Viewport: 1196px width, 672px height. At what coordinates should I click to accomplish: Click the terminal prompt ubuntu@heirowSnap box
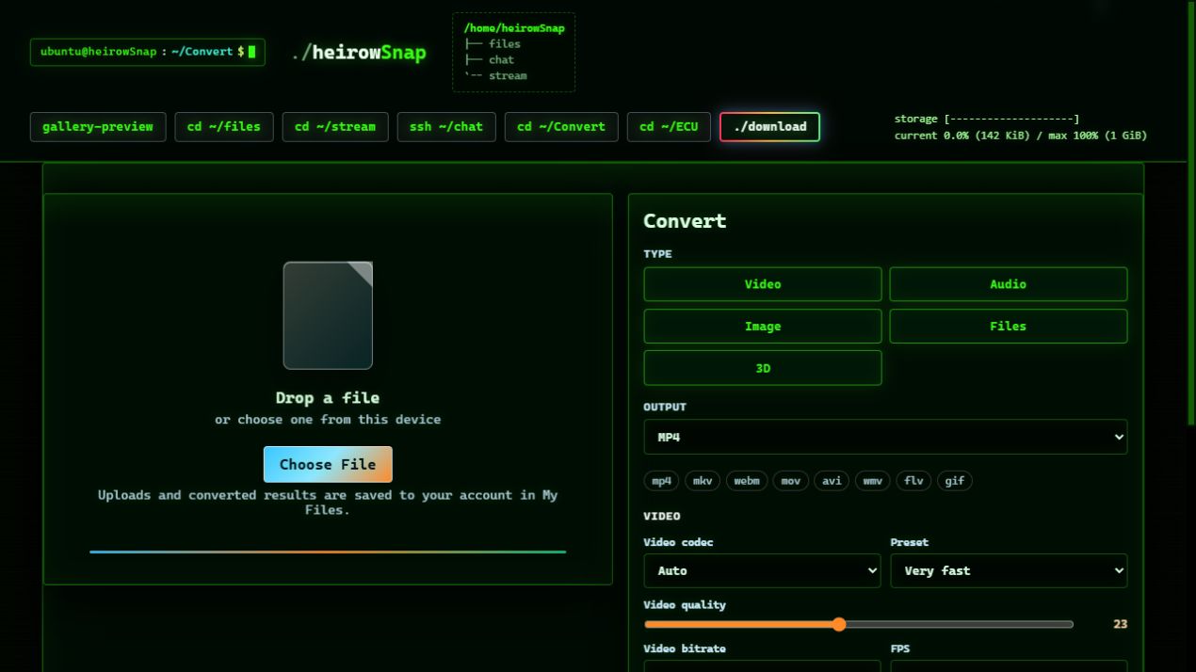coord(148,52)
